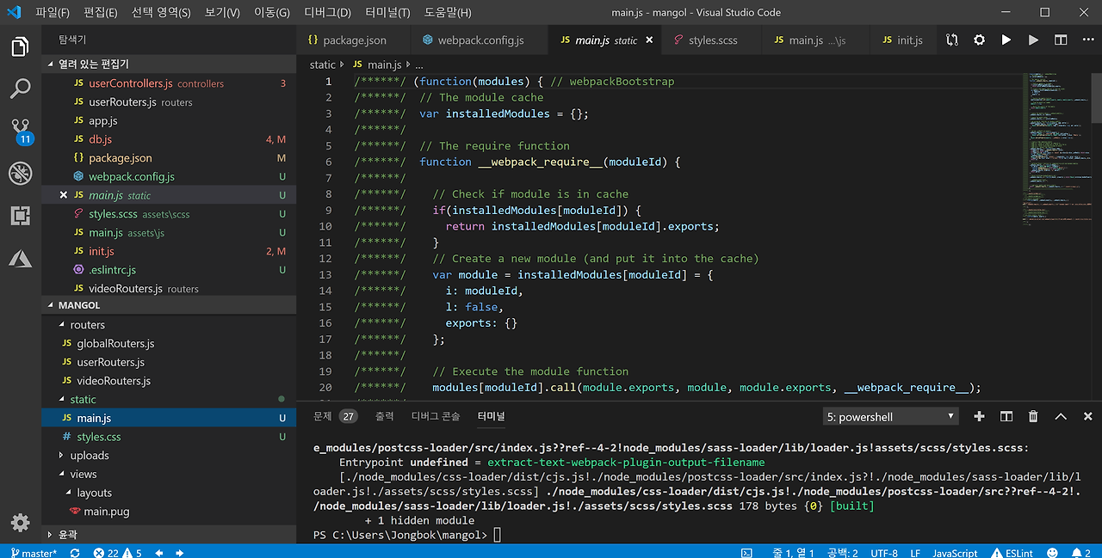Viewport: 1102px width, 558px height.
Task: Open the Manage gear icon
Action: [20, 522]
